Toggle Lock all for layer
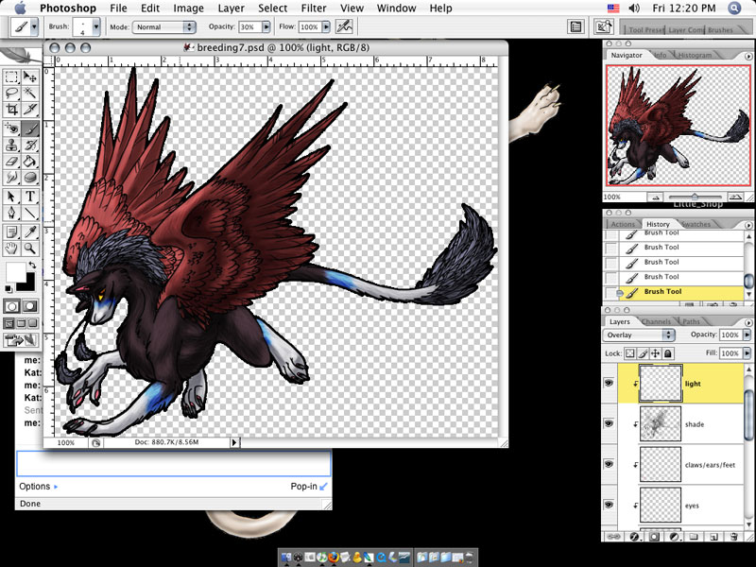The height and width of the screenshot is (567, 756). click(x=668, y=353)
